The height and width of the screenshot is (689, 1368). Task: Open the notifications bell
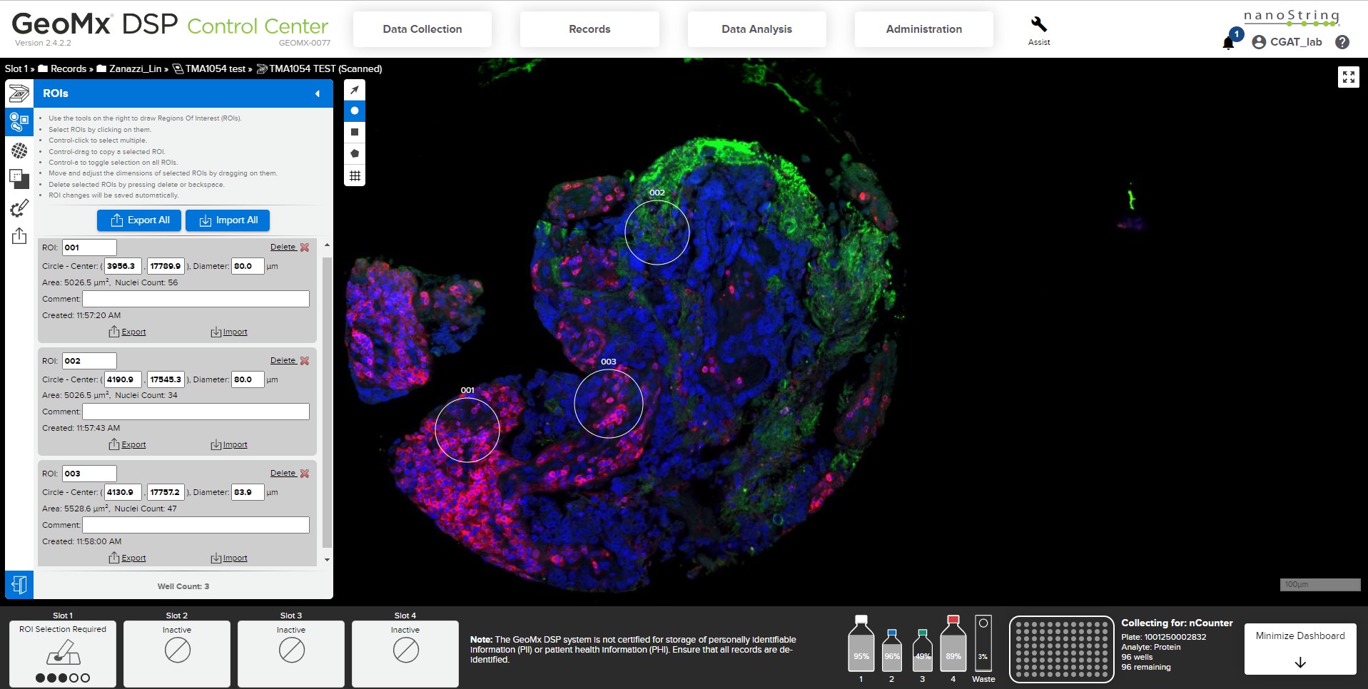click(x=1229, y=42)
